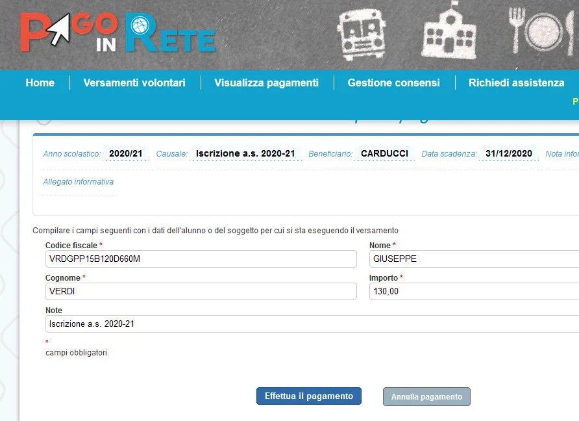Screen dimensions: 579x421
Task: Click the Annulla pagamento button
Action: point(426,396)
